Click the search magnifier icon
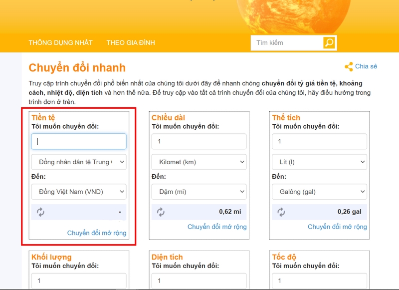Image resolution: width=399 pixels, height=290 pixels. tap(329, 42)
